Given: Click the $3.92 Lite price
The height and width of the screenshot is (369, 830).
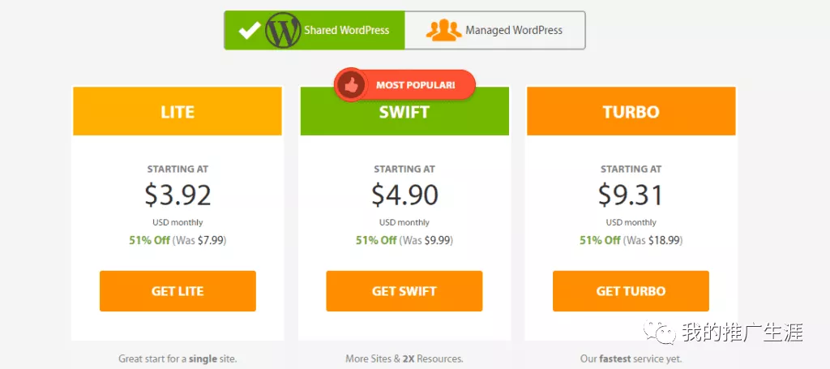Looking at the screenshot, I should pos(178,195).
